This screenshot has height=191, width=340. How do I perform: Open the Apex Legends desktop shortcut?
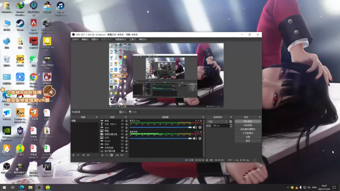click(x=34, y=26)
